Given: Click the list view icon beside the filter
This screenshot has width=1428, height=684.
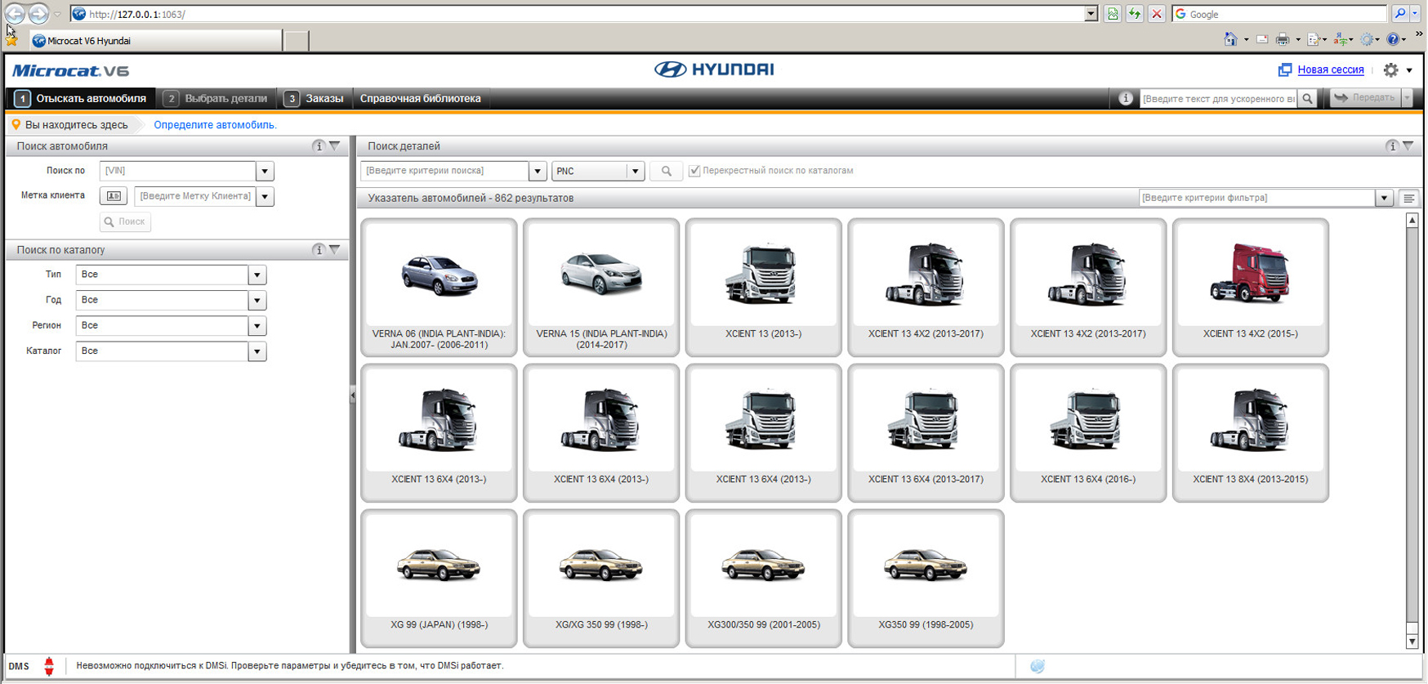Looking at the screenshot, I should click(1408, 198).
